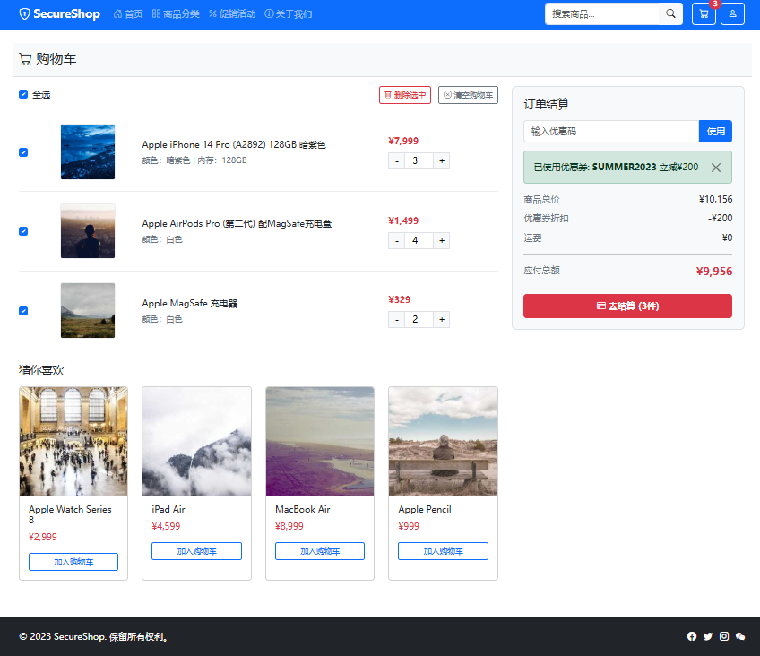Click the SecureShop shield logo
Image resolution: width=760 pixels, height=656 pixels.
(x=24, y=14)
